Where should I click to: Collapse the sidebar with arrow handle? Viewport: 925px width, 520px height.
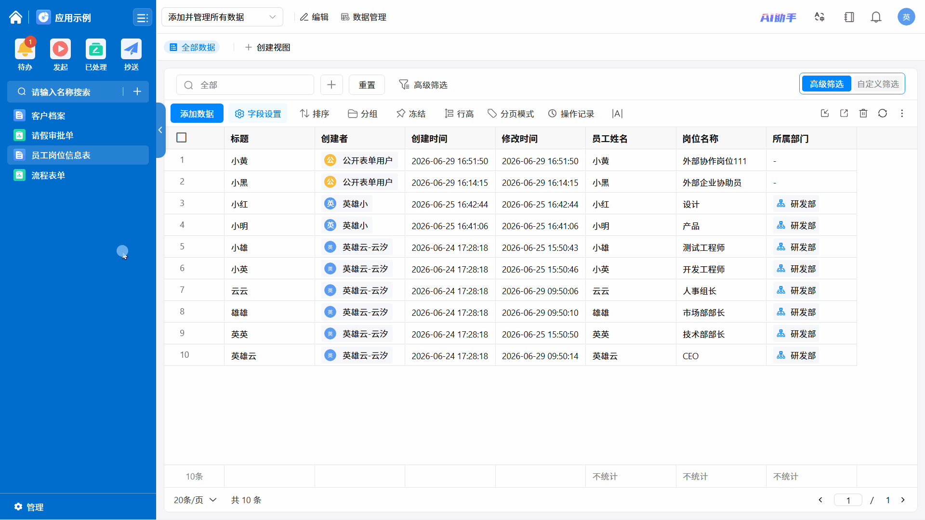(x=160, y=130)
